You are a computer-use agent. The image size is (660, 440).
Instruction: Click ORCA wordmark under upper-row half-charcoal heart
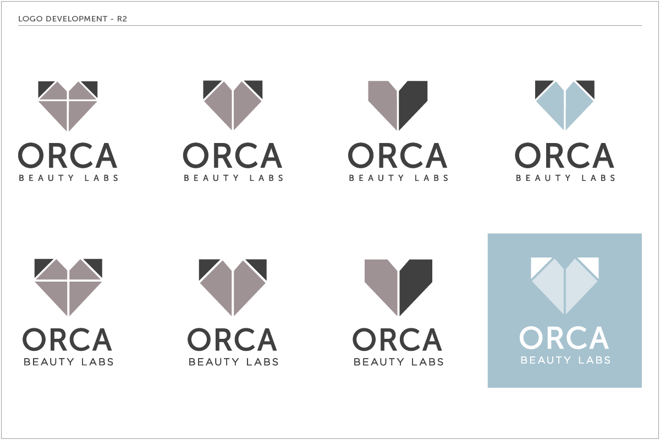point(398,155)
